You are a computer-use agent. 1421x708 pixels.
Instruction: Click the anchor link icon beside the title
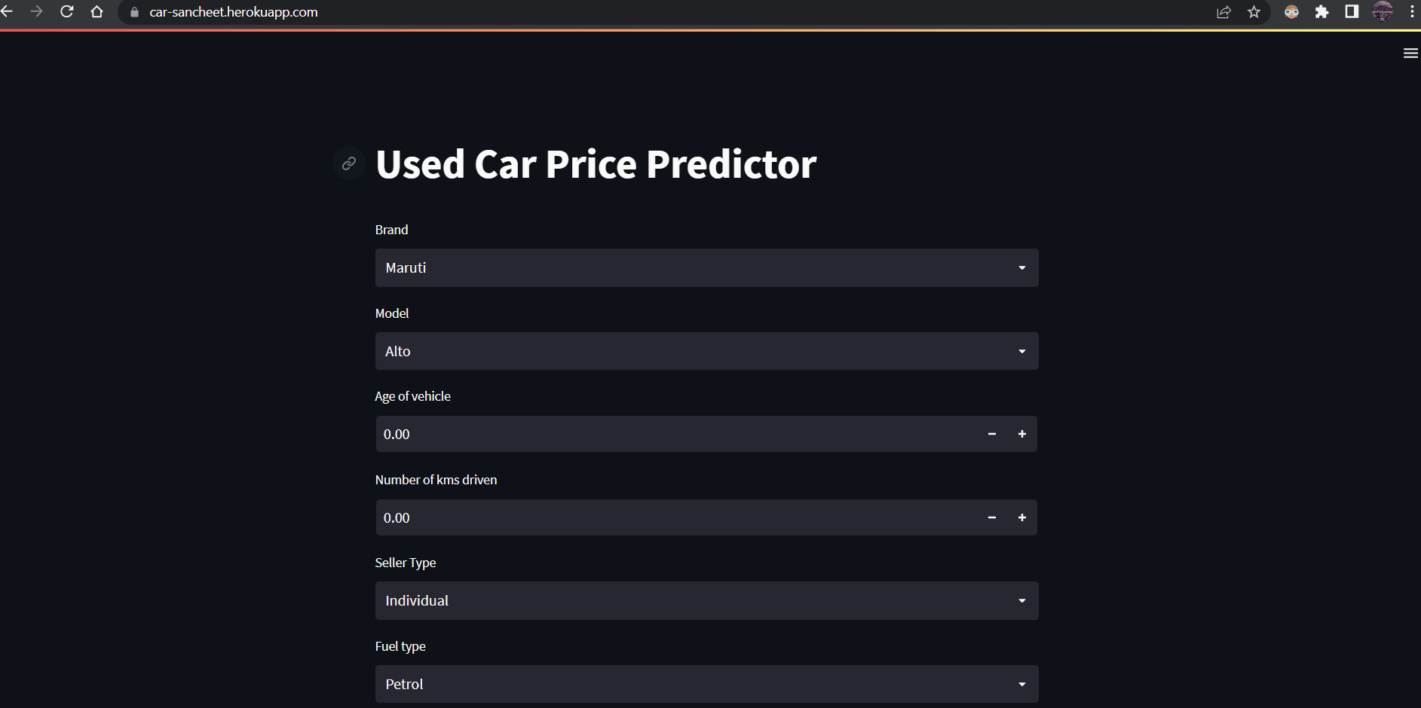349,163
